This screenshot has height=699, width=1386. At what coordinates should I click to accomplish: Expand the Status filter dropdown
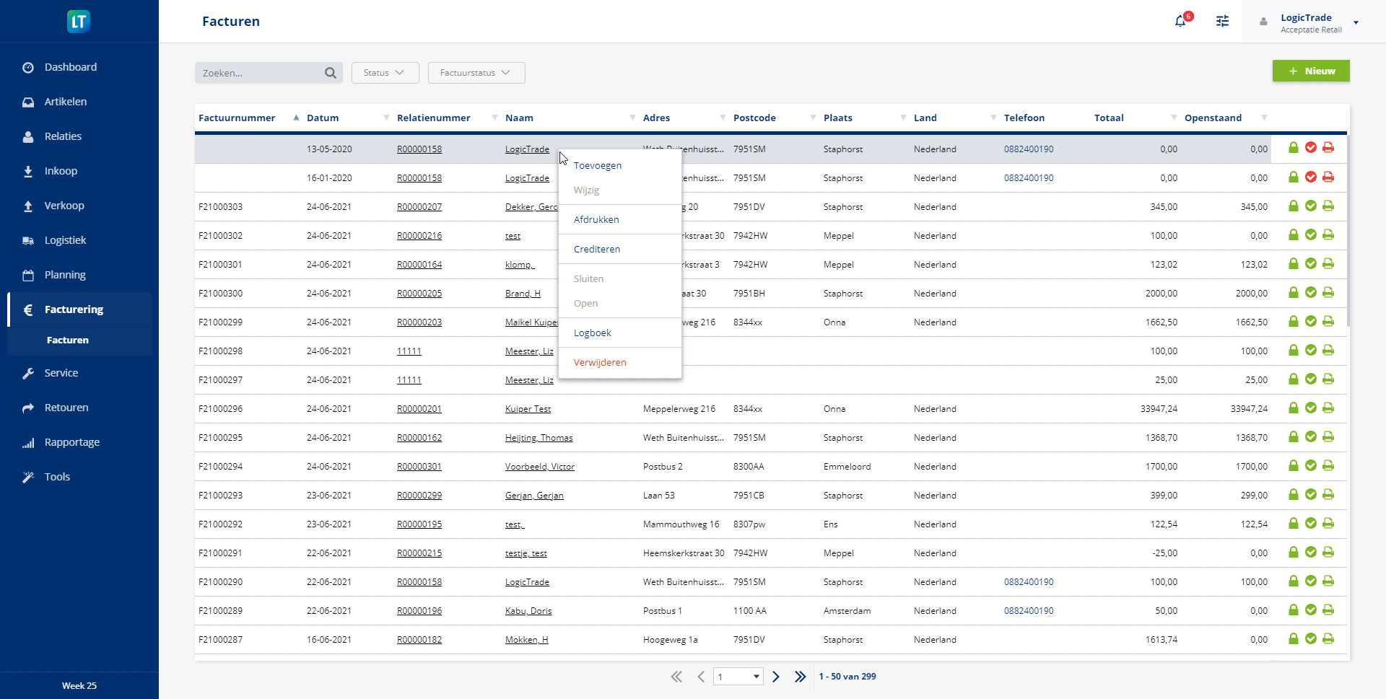pyautogui.click(x=384, y=73)
